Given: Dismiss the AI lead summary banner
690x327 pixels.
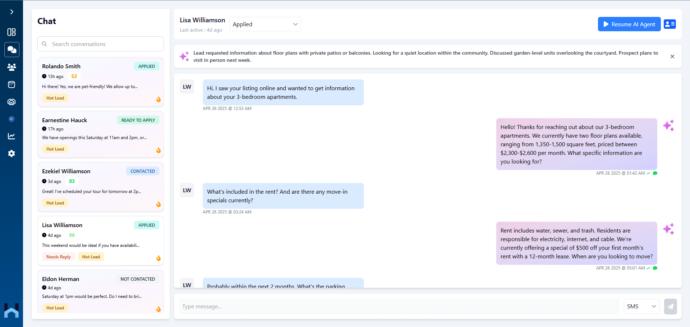Looking at the screenshot, I should tap(672, 56).
